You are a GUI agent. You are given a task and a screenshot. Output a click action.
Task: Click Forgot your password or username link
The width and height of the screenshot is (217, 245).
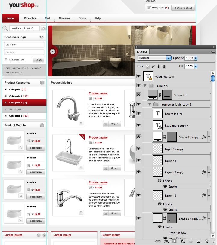click(23, 68)
